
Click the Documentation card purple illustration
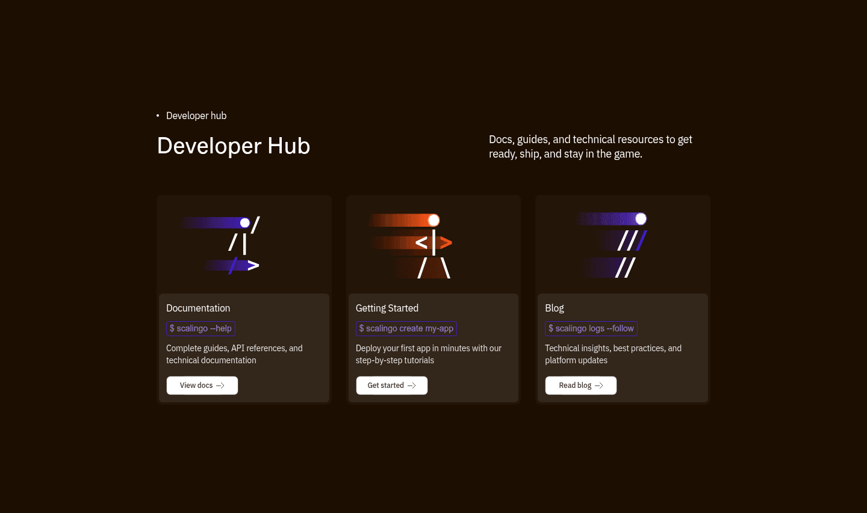click(x=220, y=245)
